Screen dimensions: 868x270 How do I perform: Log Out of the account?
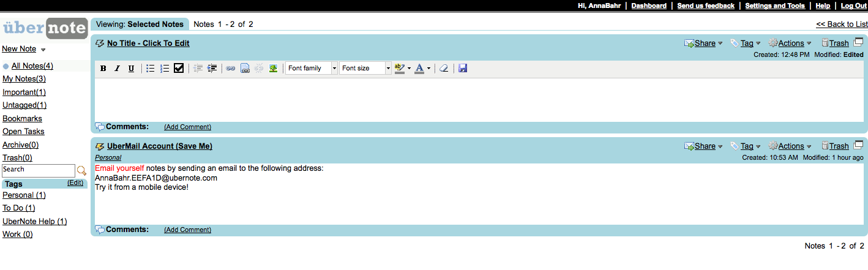click(854, 6)
